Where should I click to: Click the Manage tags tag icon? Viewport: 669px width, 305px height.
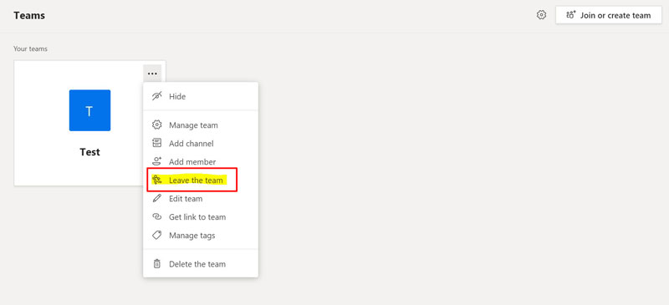click(157, 235)
